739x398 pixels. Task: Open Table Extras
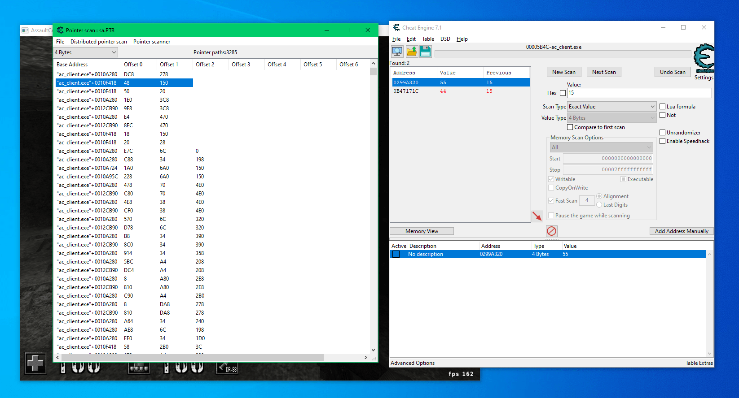pos(699,363)
